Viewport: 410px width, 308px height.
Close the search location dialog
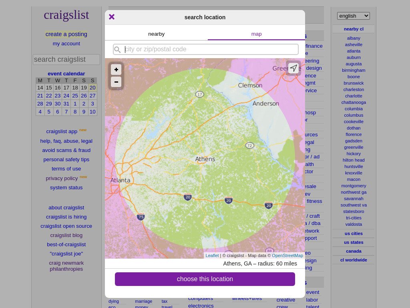[x=112, y=17]
